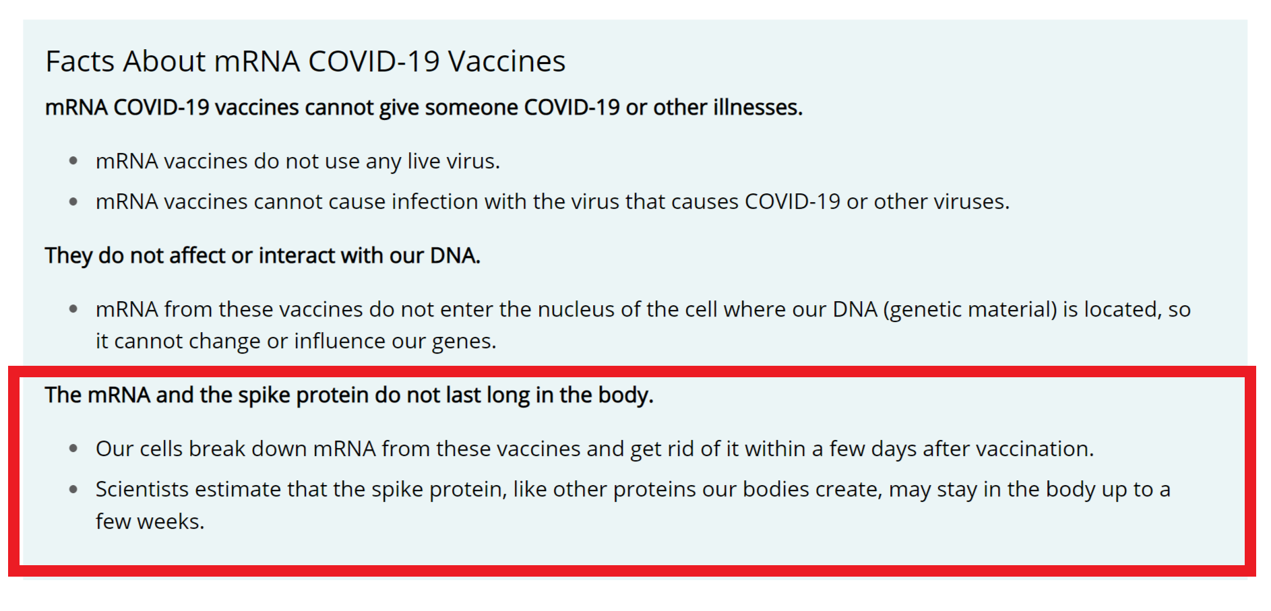Image resolution: width=1271 pixels, height=611 pixels.
Task: Click the sentence about mRNA vaccines not causing infection
Action: point(553,202)
